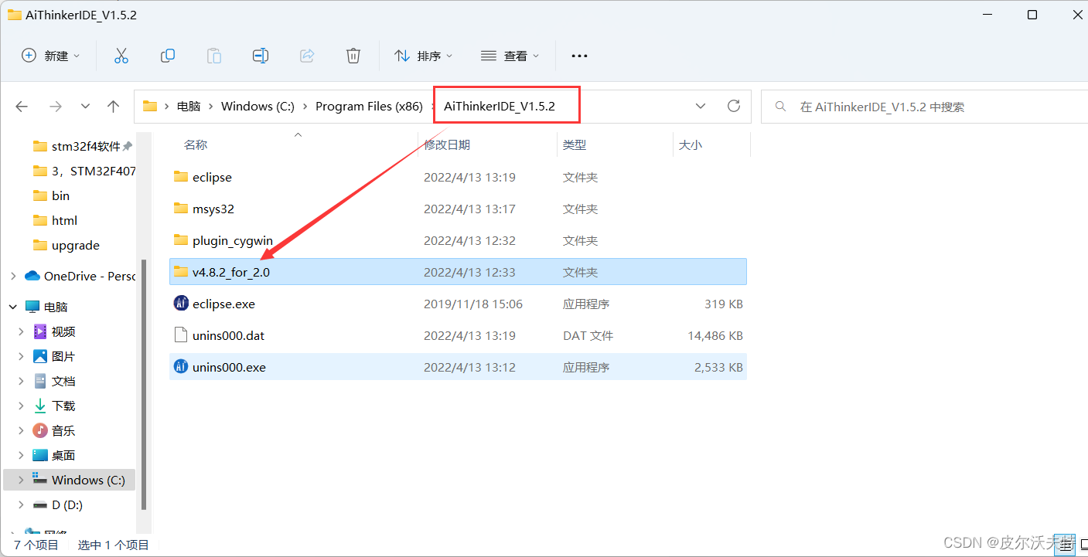Select the upgrade folder in sidebar
The width and height of the screenshot is (1088, 557).
[x=75, y=245]
